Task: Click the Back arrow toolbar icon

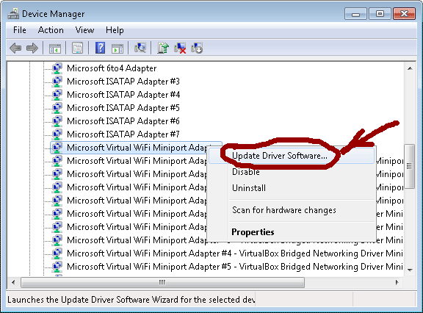Action: [x=15, y=48]
